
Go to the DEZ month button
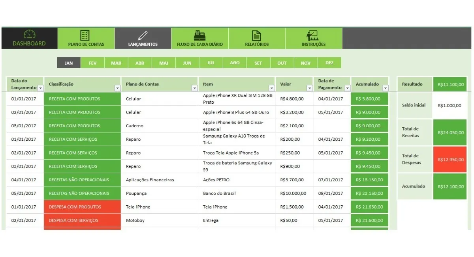(329, 63)
